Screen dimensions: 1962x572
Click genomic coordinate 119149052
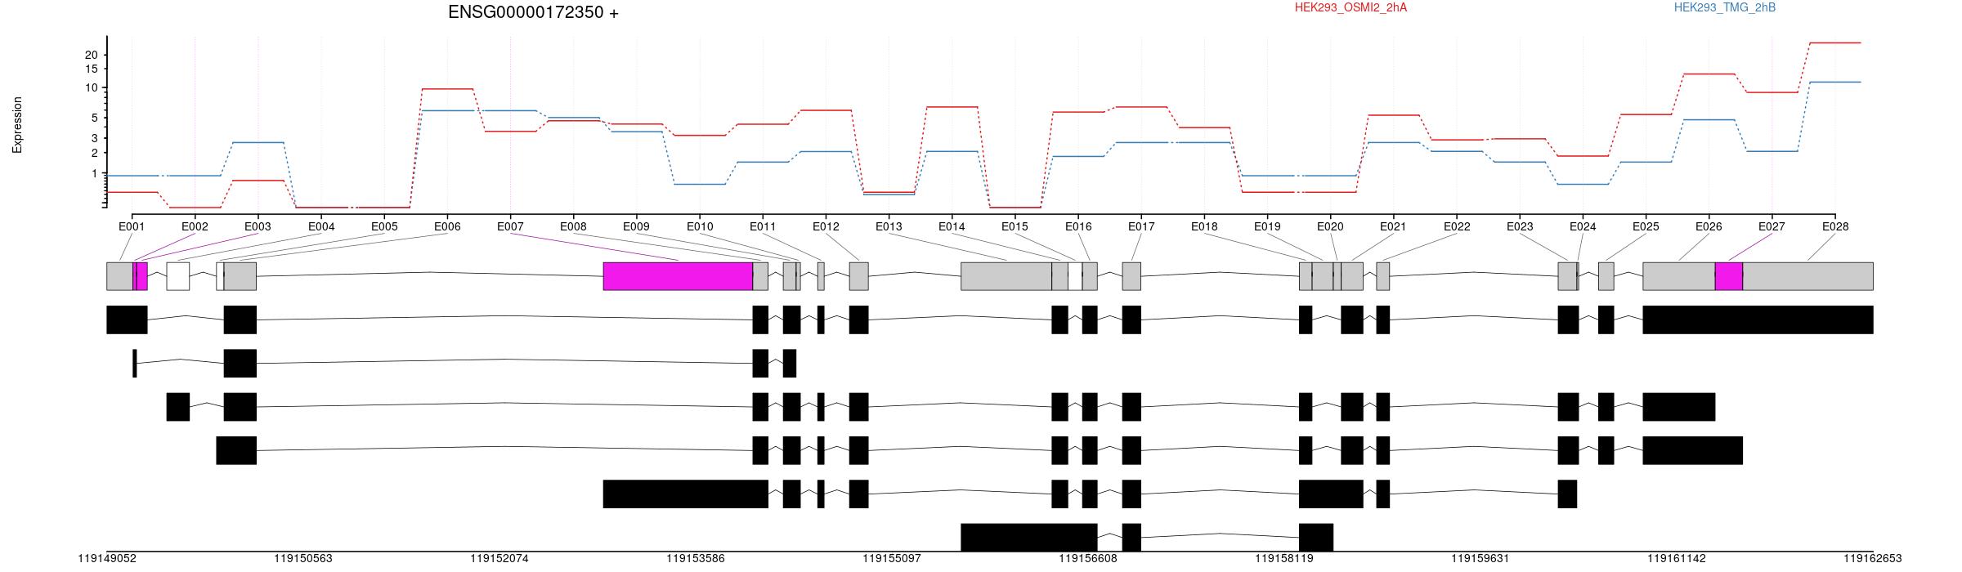click(x=107, y=559)
